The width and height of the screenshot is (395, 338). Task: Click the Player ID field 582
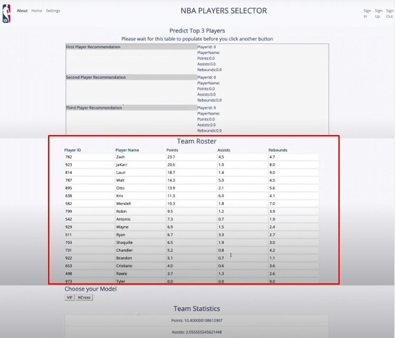tap(90, 204)
